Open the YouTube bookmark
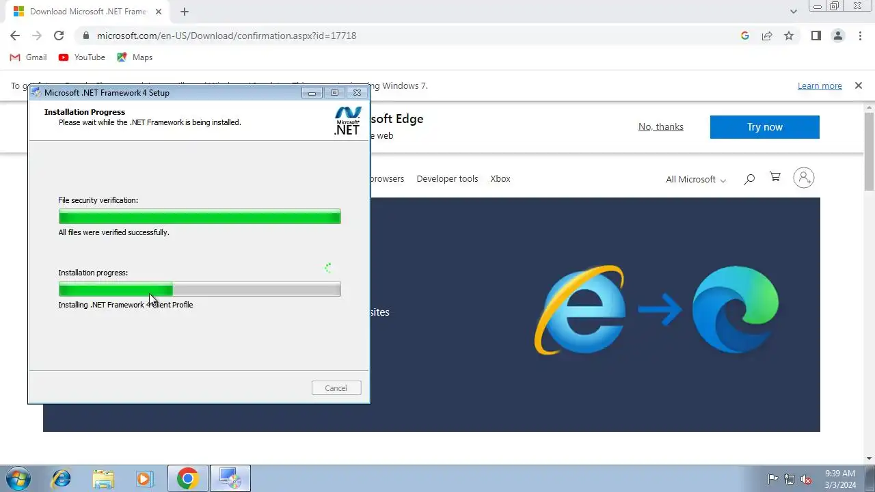875x492 pixels. [x=82, y=57]
